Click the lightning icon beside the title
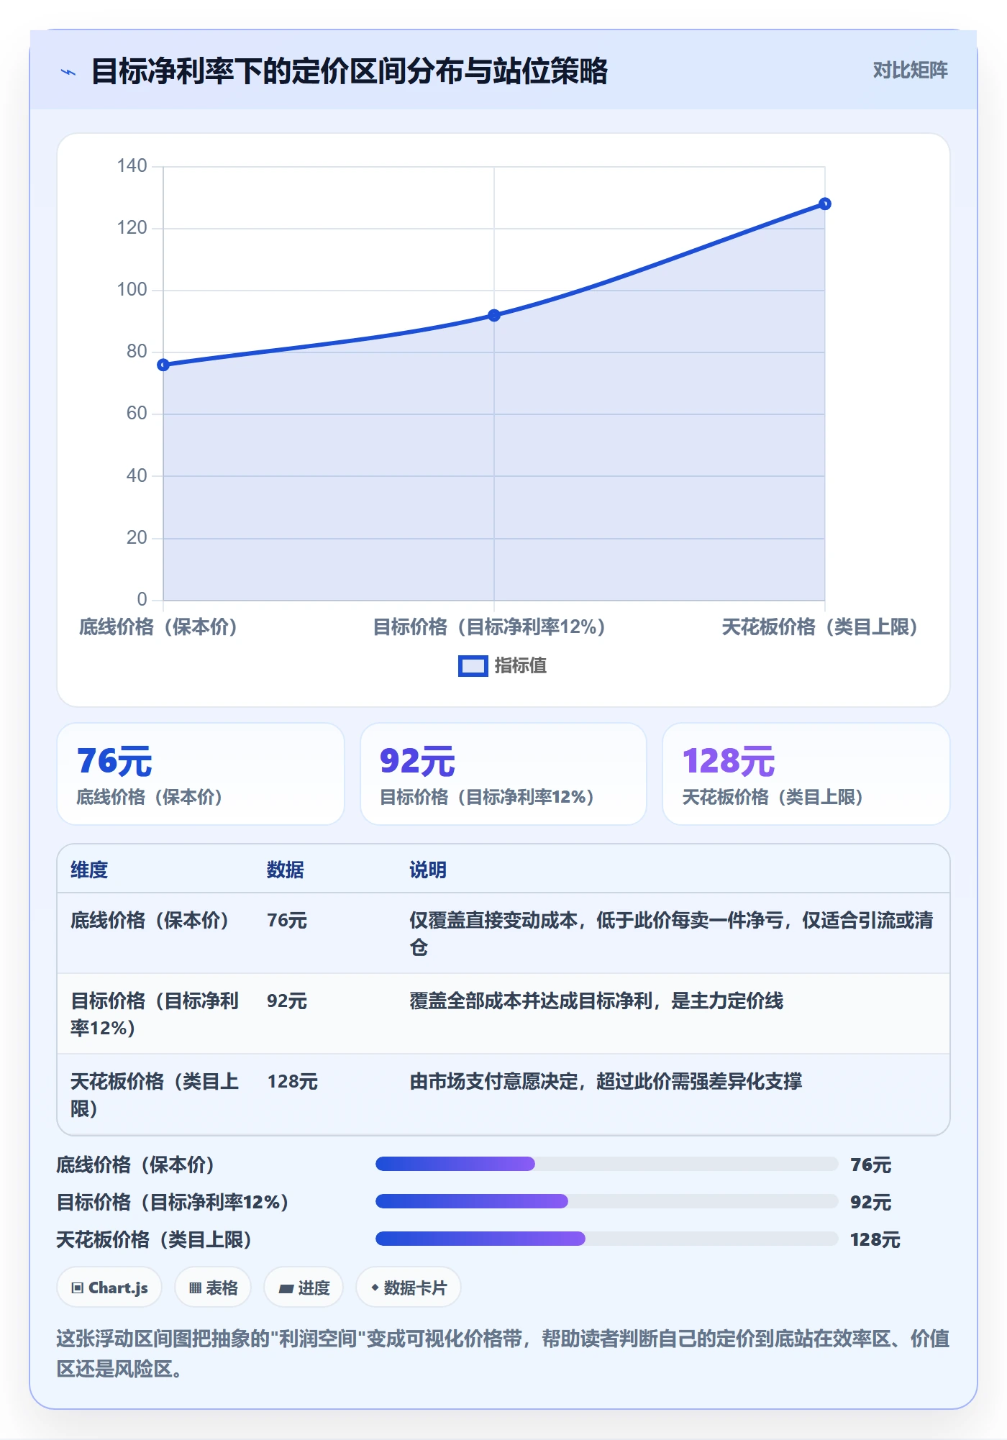 coord(68,72)
